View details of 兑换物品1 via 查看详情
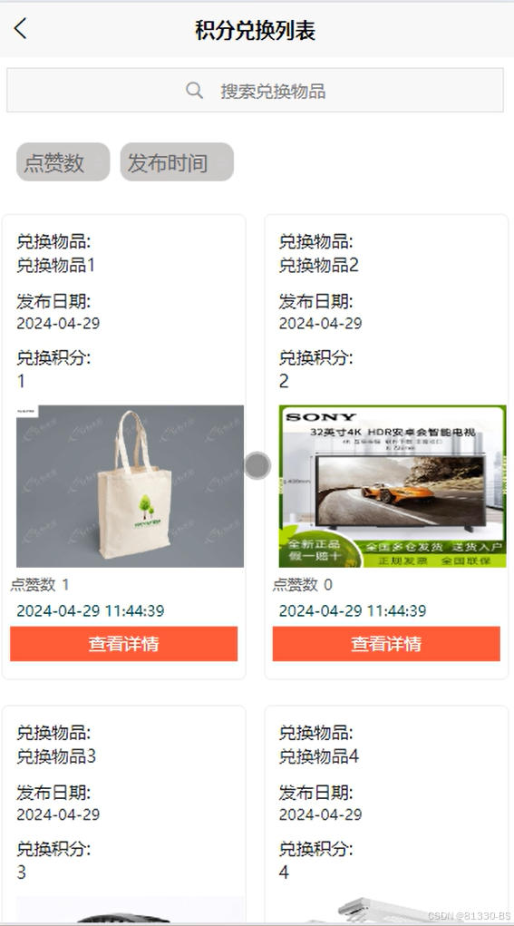The height and width of the screenshot is (926, 514). (124, 644)
